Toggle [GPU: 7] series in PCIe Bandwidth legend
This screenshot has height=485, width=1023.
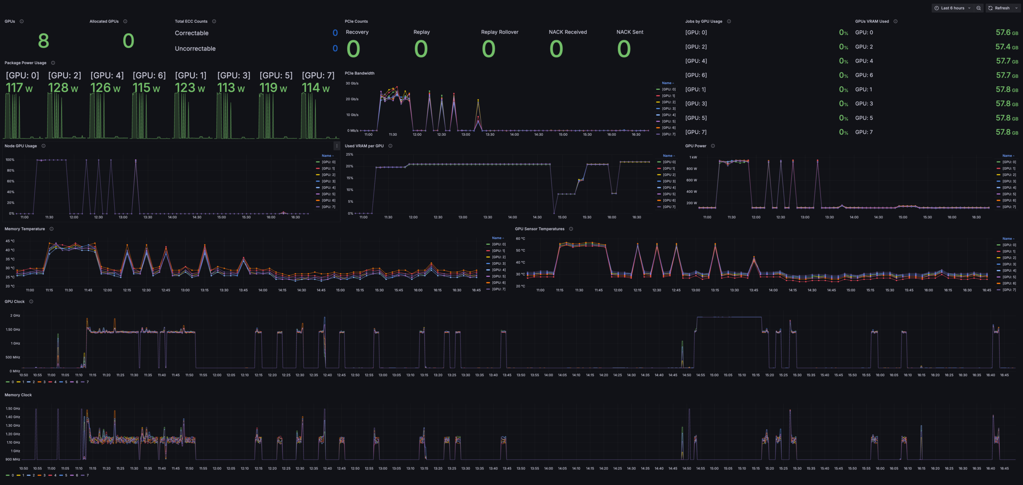click(x=668, y=134)
